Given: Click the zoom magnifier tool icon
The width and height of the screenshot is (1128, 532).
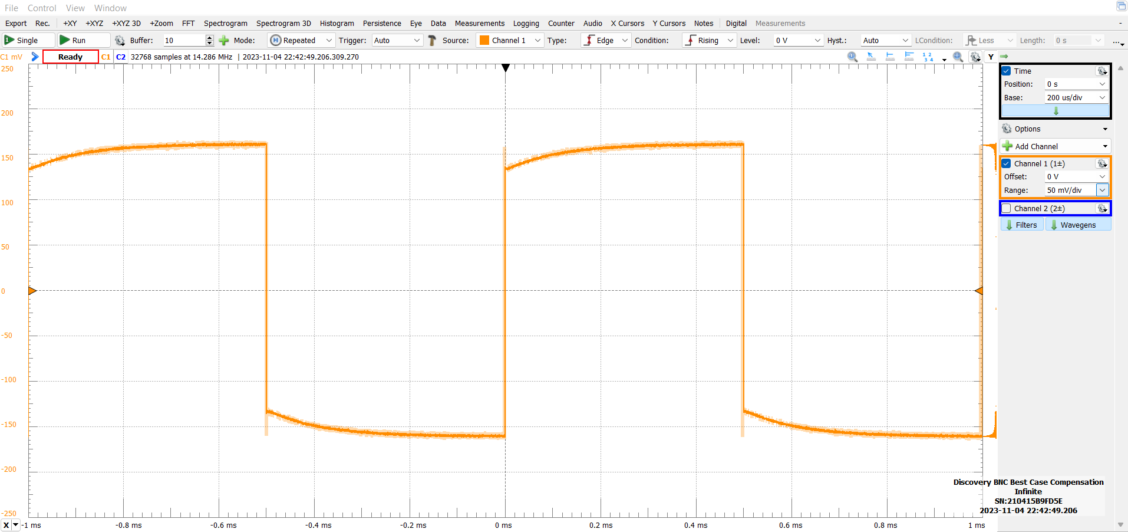Looking at the screenshot, I should click(x=852, y=57).
